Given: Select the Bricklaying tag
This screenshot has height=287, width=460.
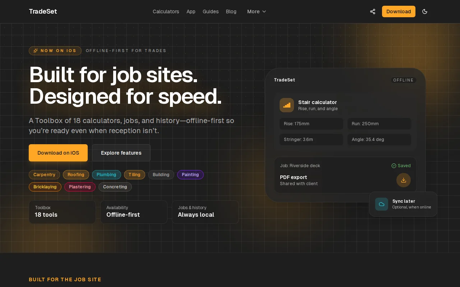Looking at the screenshot, I should click(x=45, y=187).
